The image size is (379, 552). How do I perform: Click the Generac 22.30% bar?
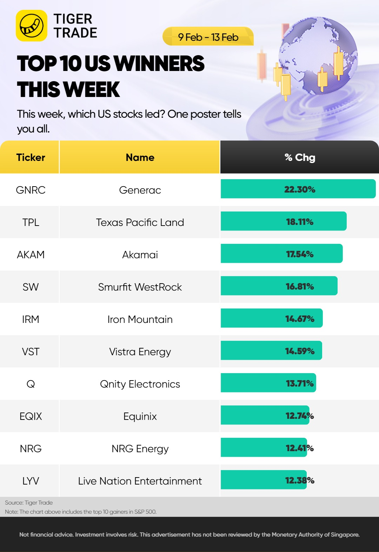coord(298,189)
